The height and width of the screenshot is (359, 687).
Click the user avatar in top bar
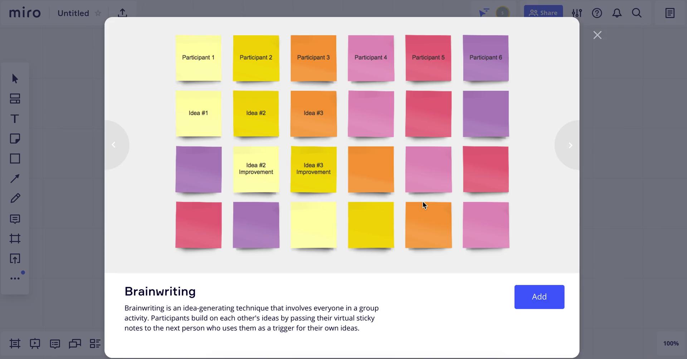coord(503,13)
